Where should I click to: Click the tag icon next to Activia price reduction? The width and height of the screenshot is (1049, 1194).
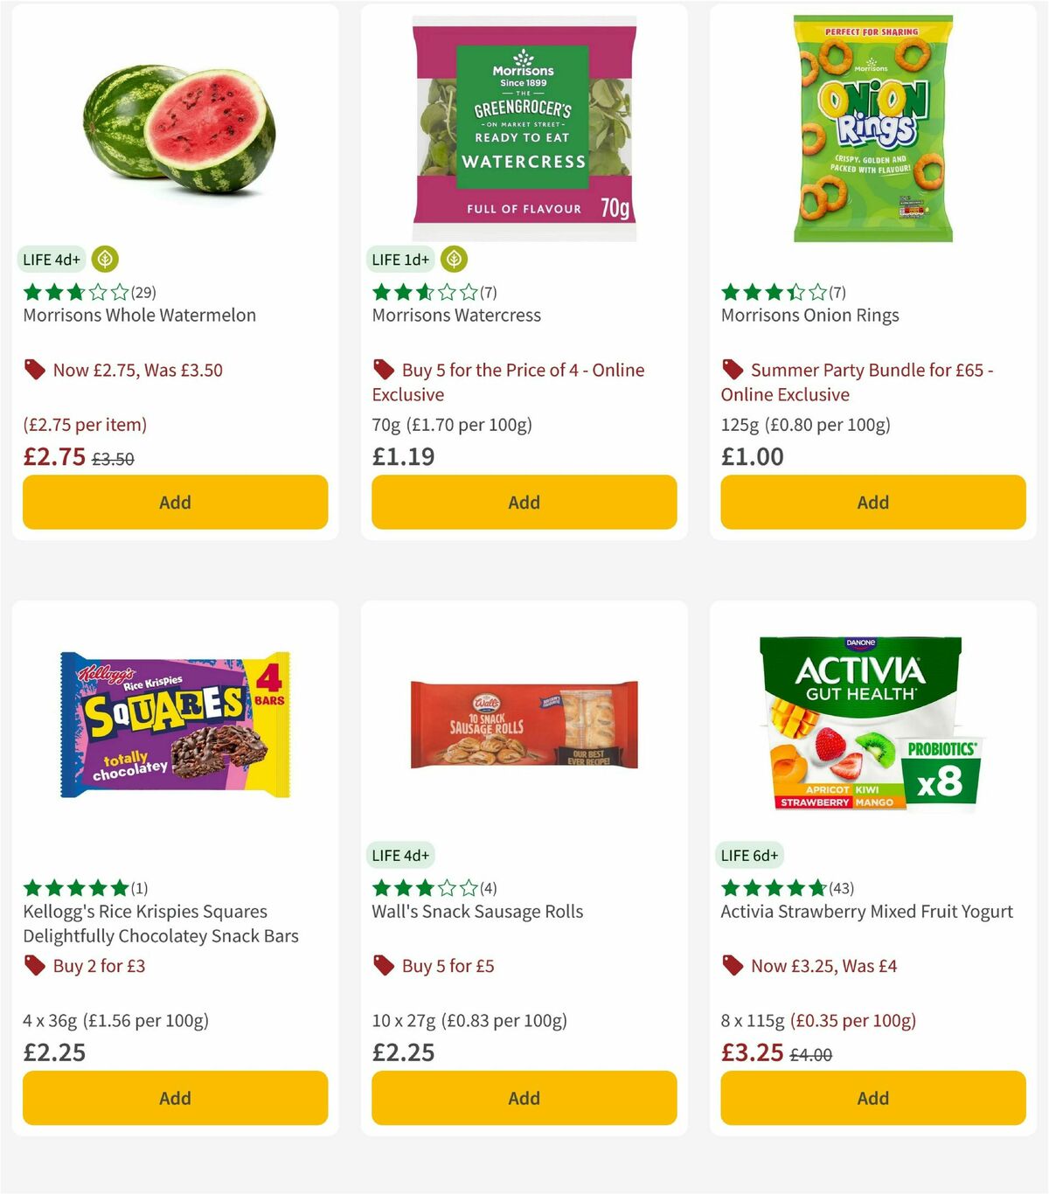733,966
